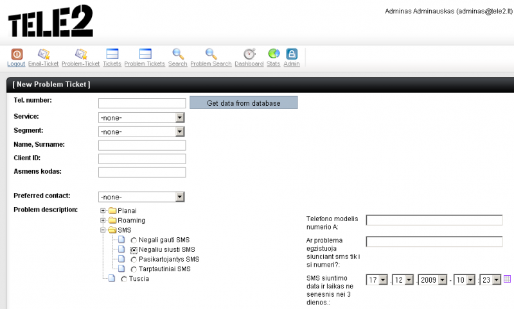Select the Tarptautiniai SMS radio button
This screenshot has width=514, height=309.
click(134, 270)
